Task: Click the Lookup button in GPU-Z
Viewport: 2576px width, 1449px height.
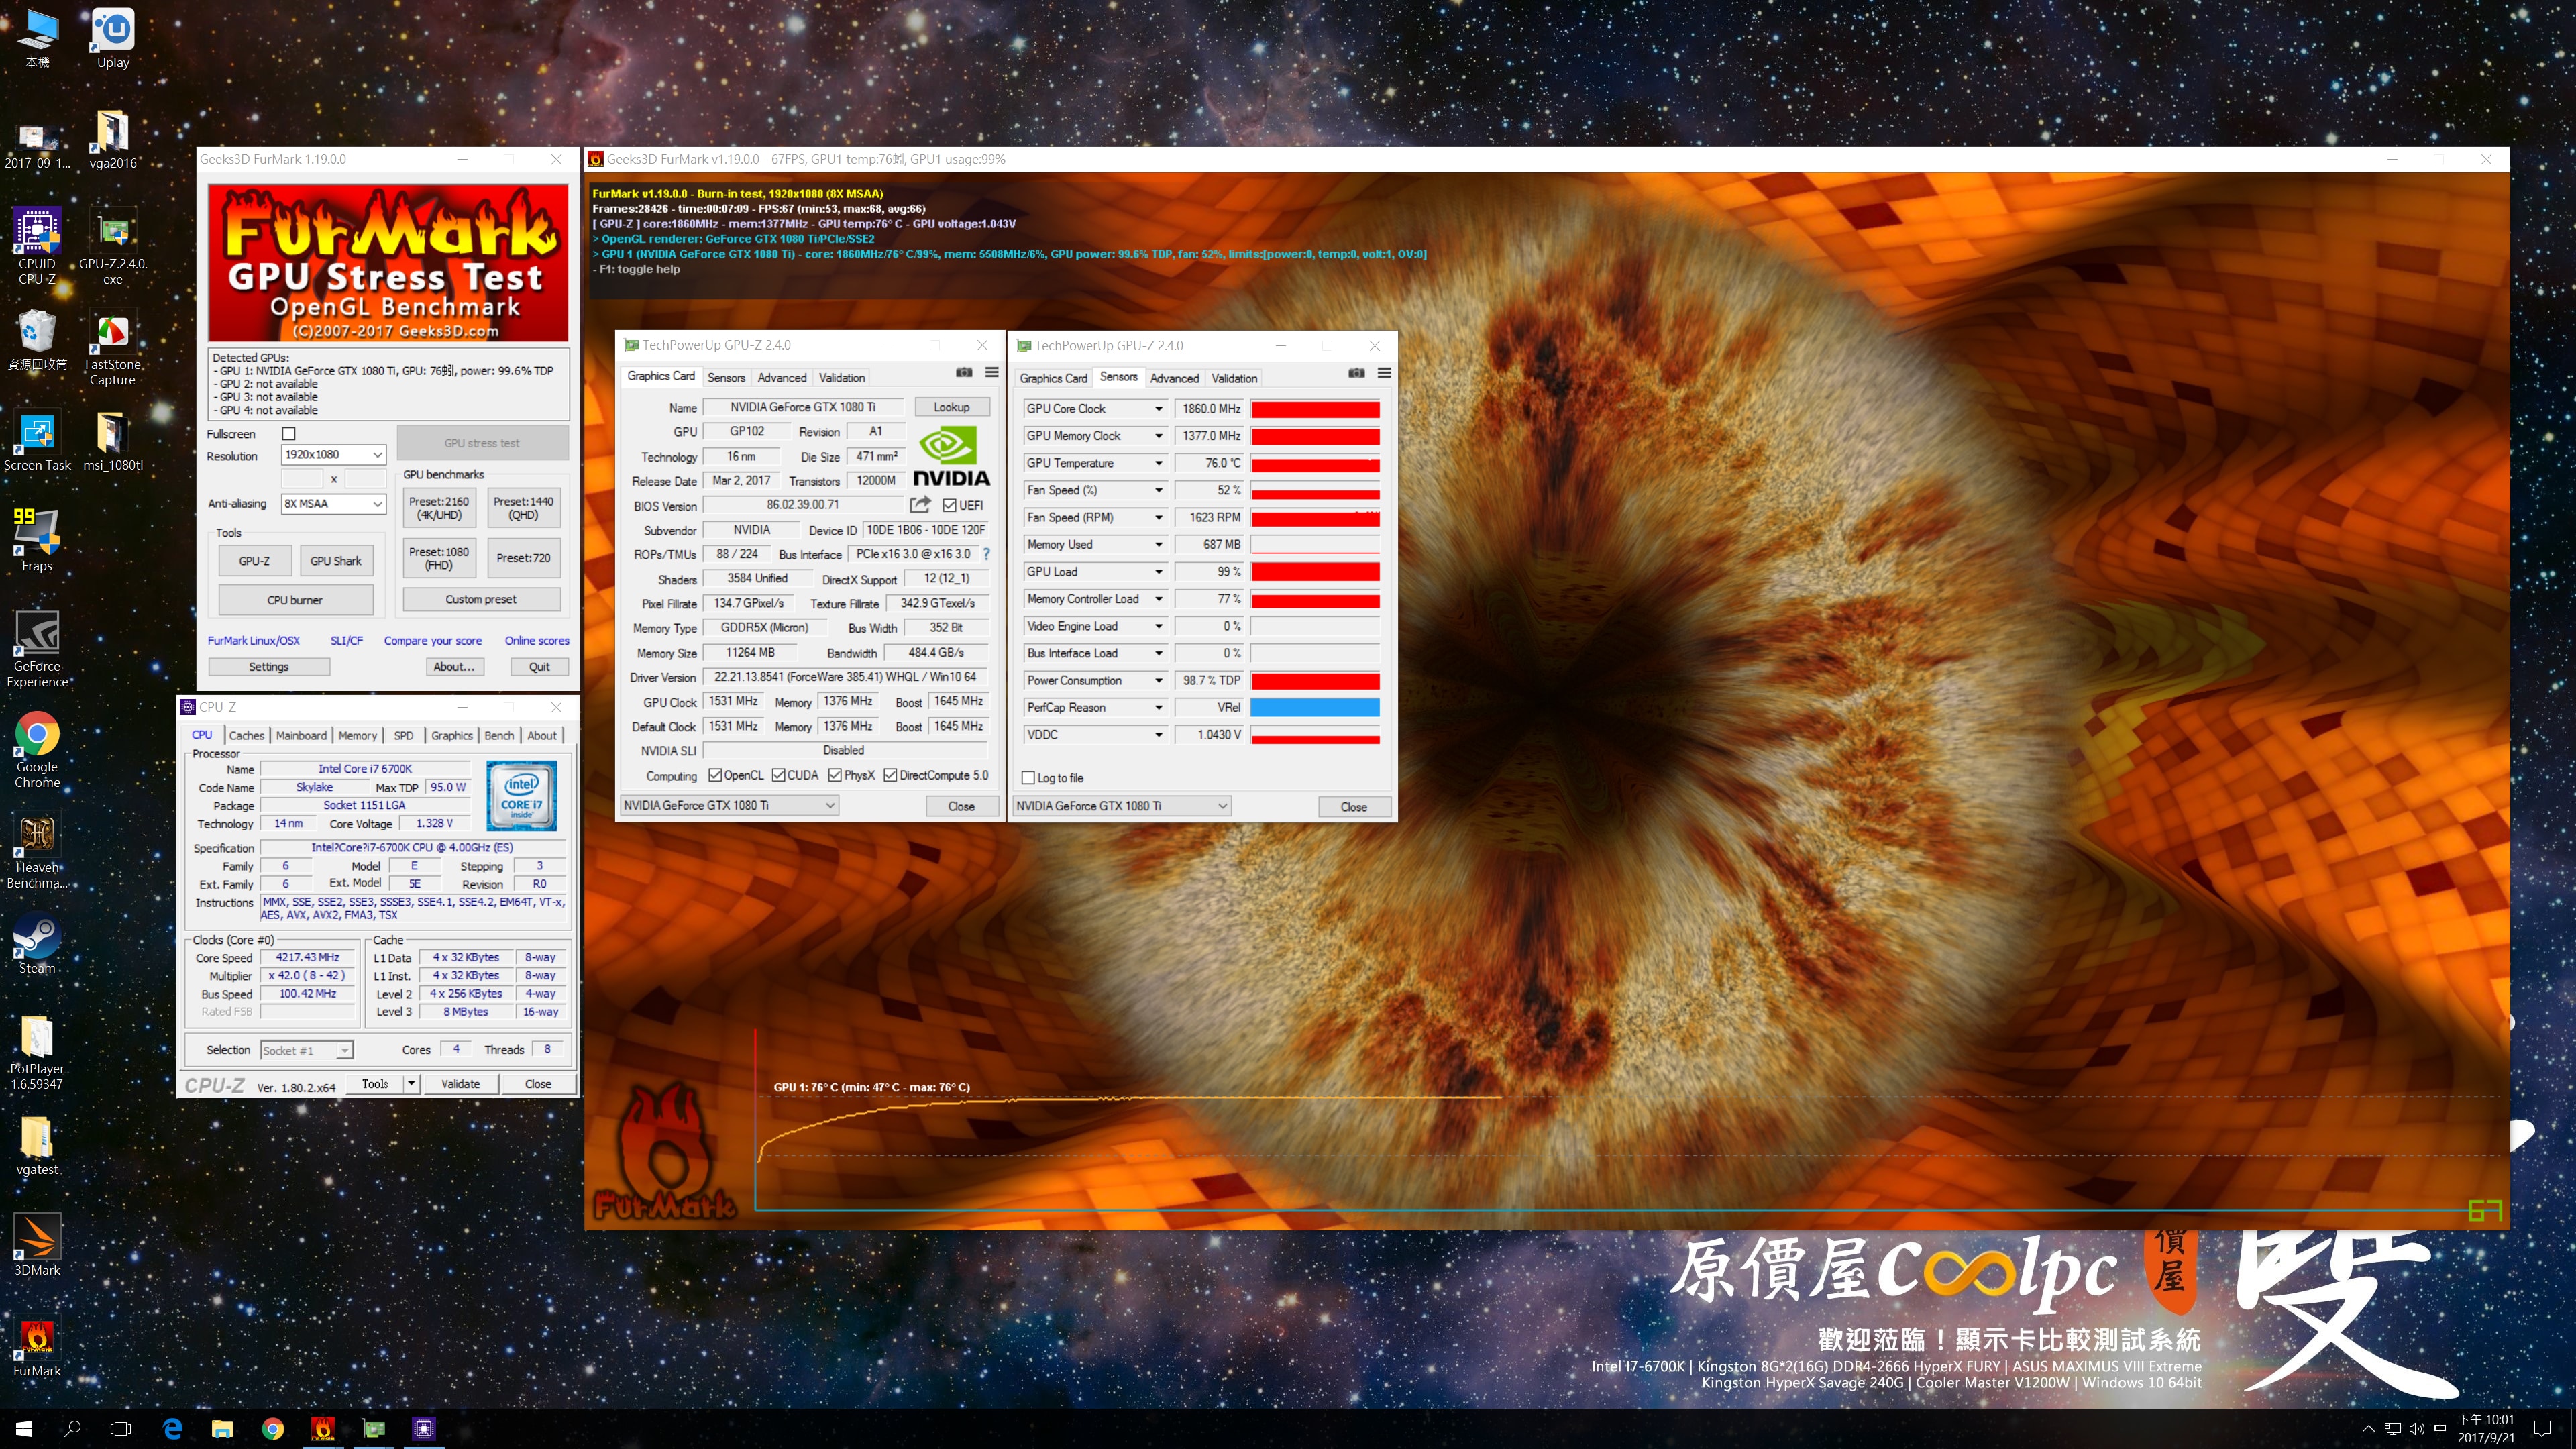Action: pyautogui.click(x=951, y=407)
